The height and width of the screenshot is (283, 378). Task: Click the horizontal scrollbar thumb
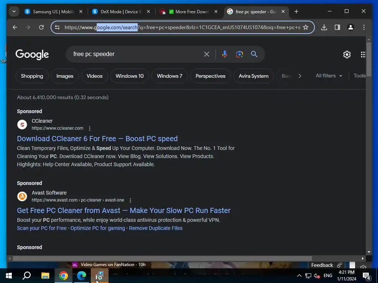(x=162, y=258)
